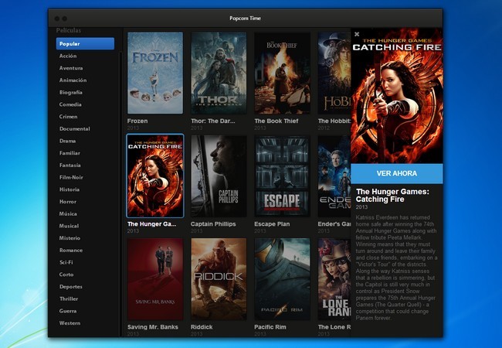This screenshot has height=348, width=502.
Task: Select the Música genre
Action: click(68, 213)
